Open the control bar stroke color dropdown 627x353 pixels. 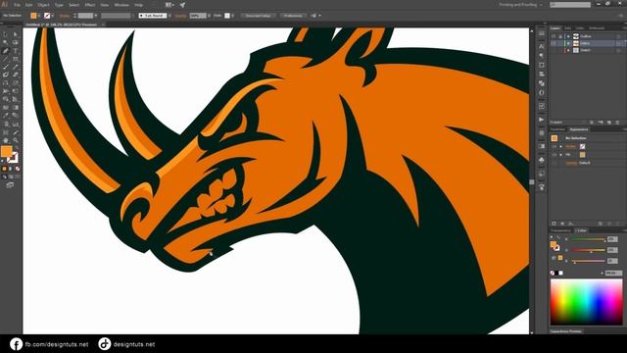(x=52, y=16)
